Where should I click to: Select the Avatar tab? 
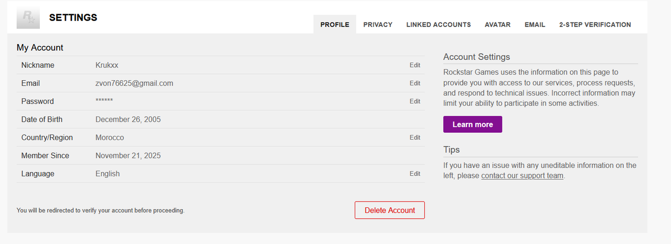point(497,25)
